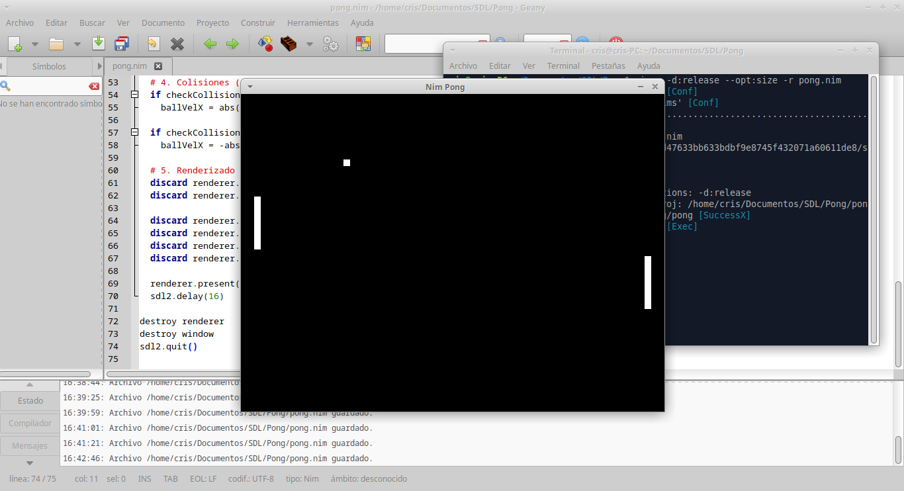Open the color chooser icon
This screenshot has width=904, height=491.
tap(363, 44)
